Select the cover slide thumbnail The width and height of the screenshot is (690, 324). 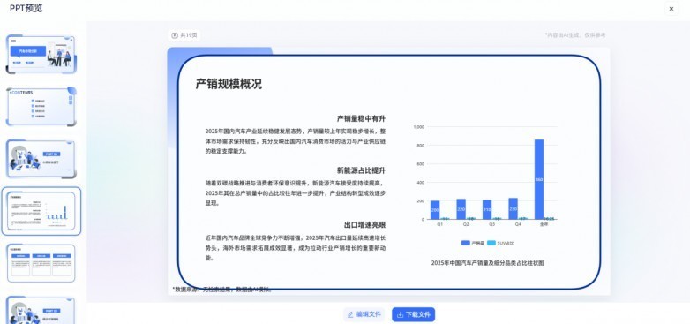41,54
